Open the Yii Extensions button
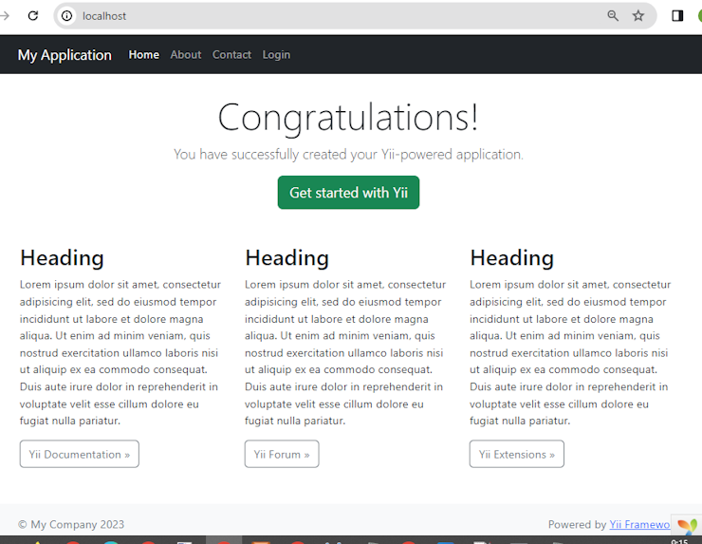The height and width of the screenshot is (544, 702). pyautogui.click(x=517, y=454)
